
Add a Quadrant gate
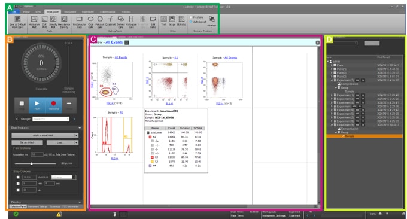[110, 22]
